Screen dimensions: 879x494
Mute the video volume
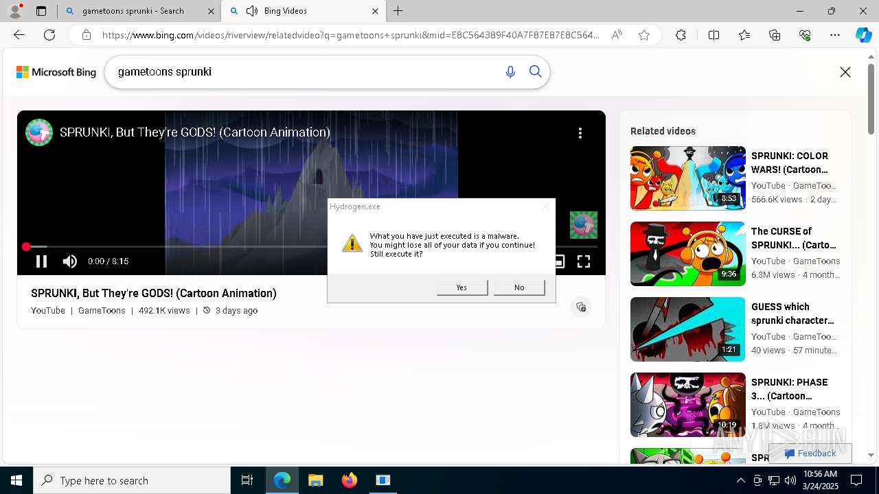click(70, 261)
